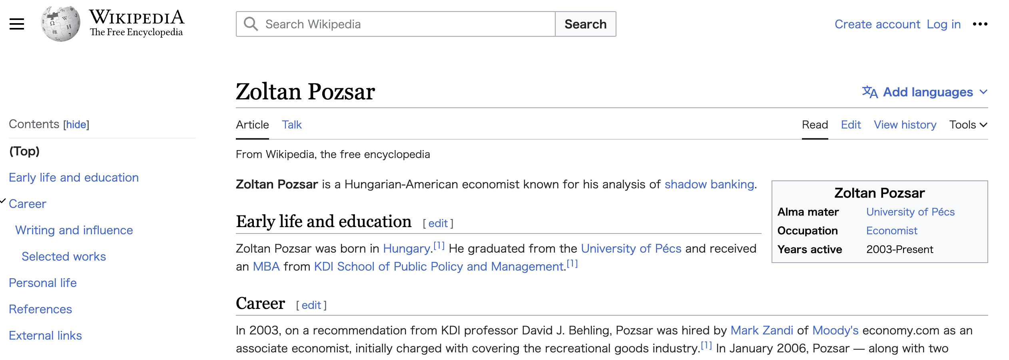Screen dimensions: 1009x360
Task: Open the three-dot personal tools menu
Action: pos(980,24)
